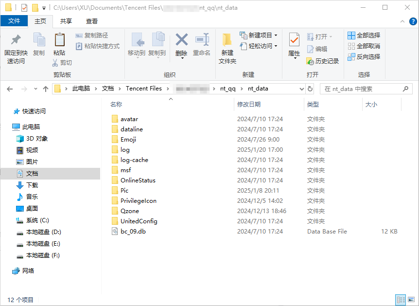Toggle 反向选择 off with 全部取消
419x306 pixels.
coord(363,46)
